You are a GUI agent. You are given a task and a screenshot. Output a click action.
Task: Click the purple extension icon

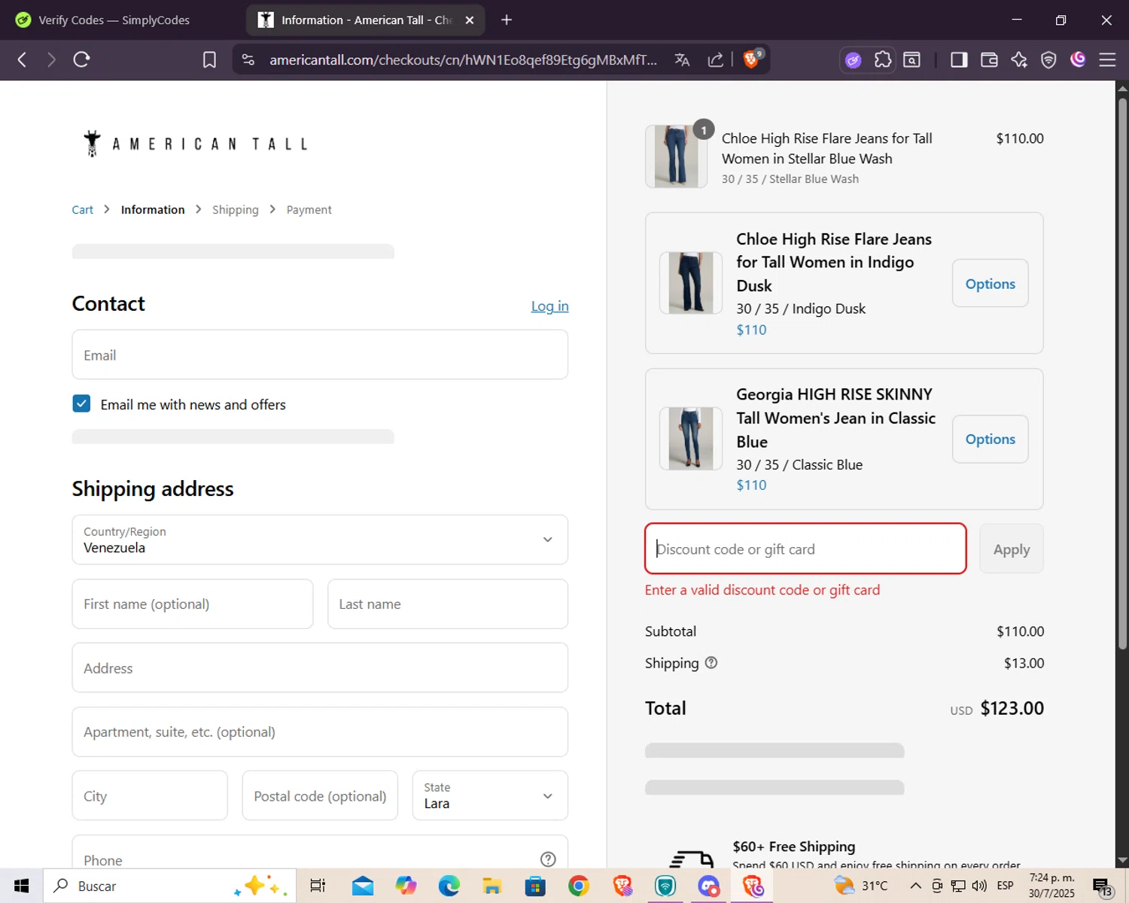coord(853,60)
